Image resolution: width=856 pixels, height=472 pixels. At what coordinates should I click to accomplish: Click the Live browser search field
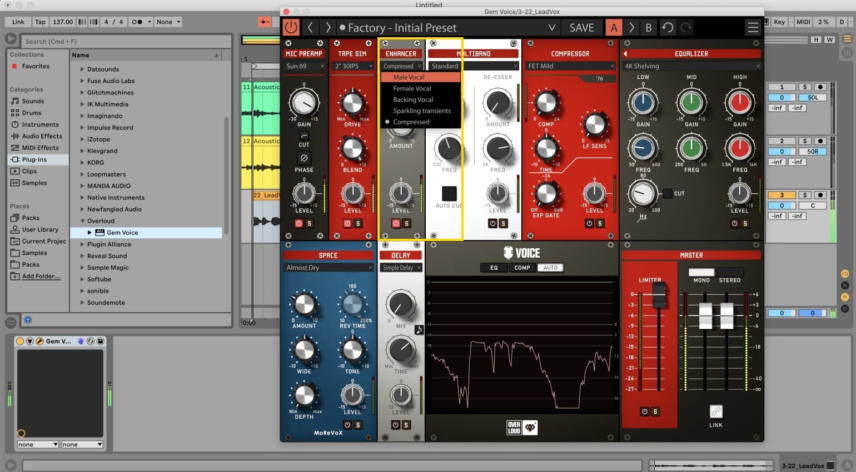[126, 41]
